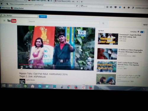
Task: Focus the toolbar field containing Drs. Mardiya
Action: (x=19, y=16)
